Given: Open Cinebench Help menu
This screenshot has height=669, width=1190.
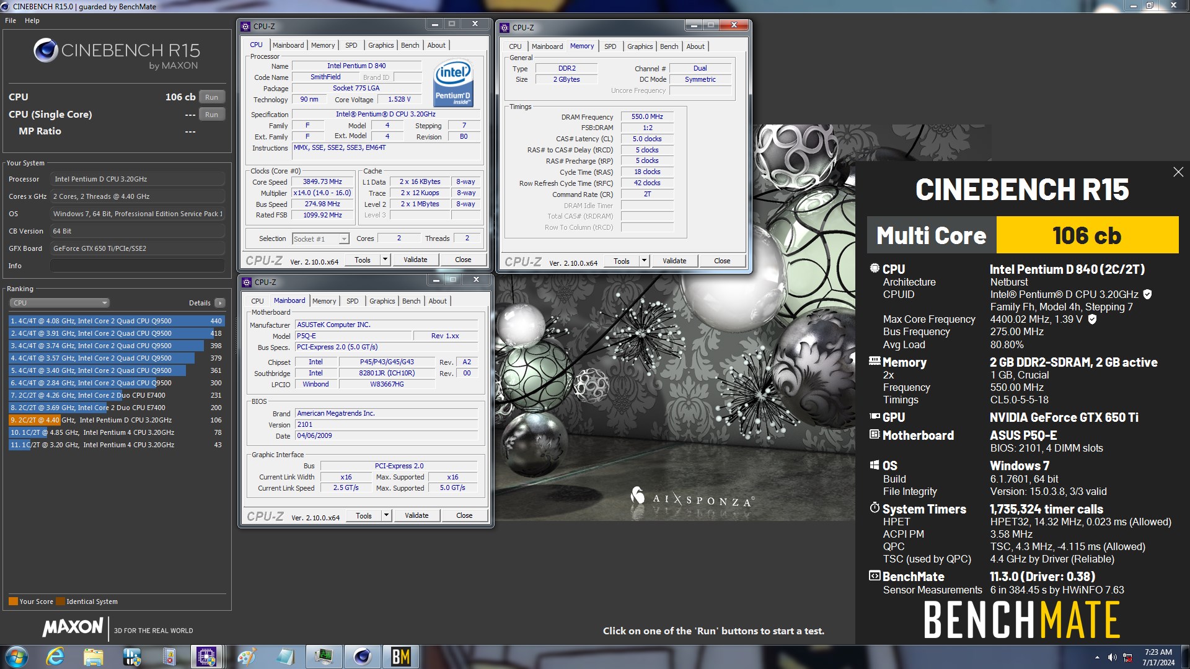Looking at the screenshot, I should point(32,20).
